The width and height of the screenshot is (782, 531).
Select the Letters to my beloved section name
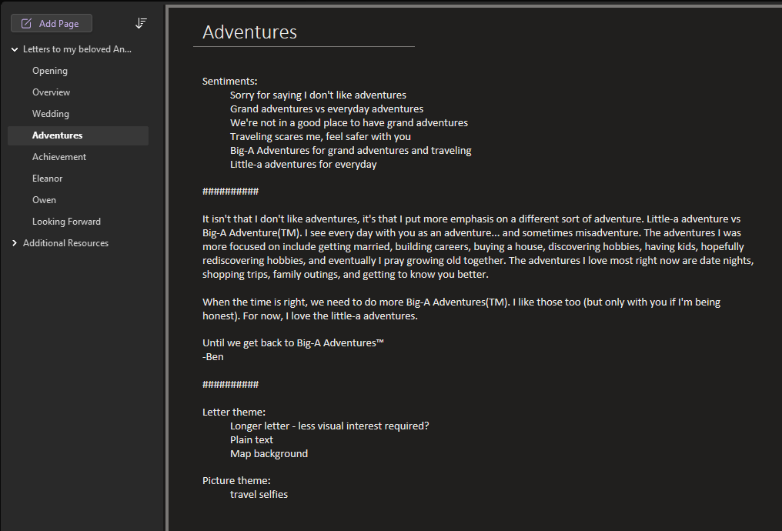click(x=77, y=49)
